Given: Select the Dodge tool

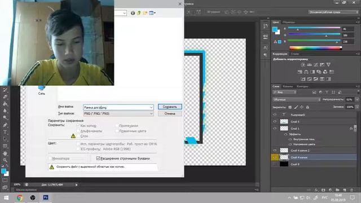Looking at the screenshot, I should click(x=5, y=118).
